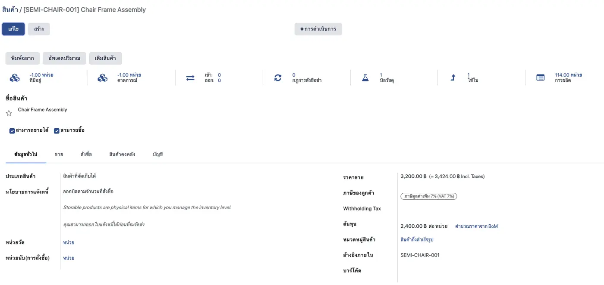Click the อัพเดตปริมาณ update quantity button
Viewport: 604px width, 285px height.
(x=64, y=58)
